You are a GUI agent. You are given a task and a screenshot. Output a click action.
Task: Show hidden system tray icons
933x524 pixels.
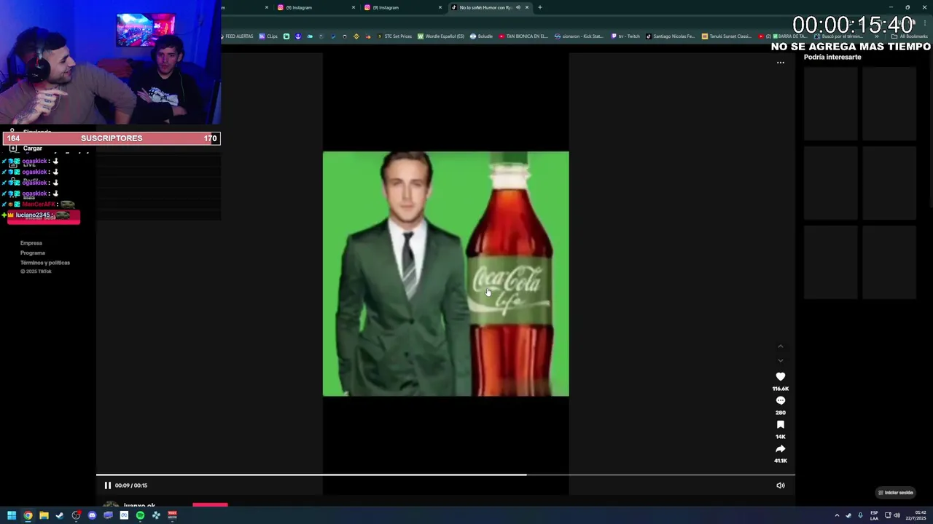[837, 515]
